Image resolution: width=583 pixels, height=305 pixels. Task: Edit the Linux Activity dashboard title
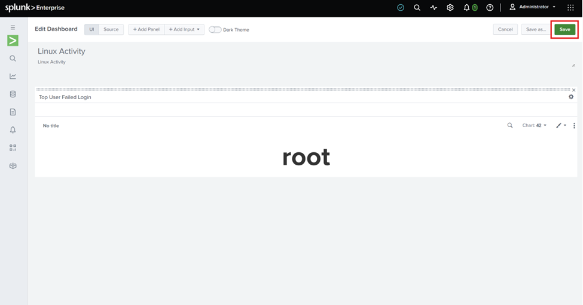click(x=62, y=51)
